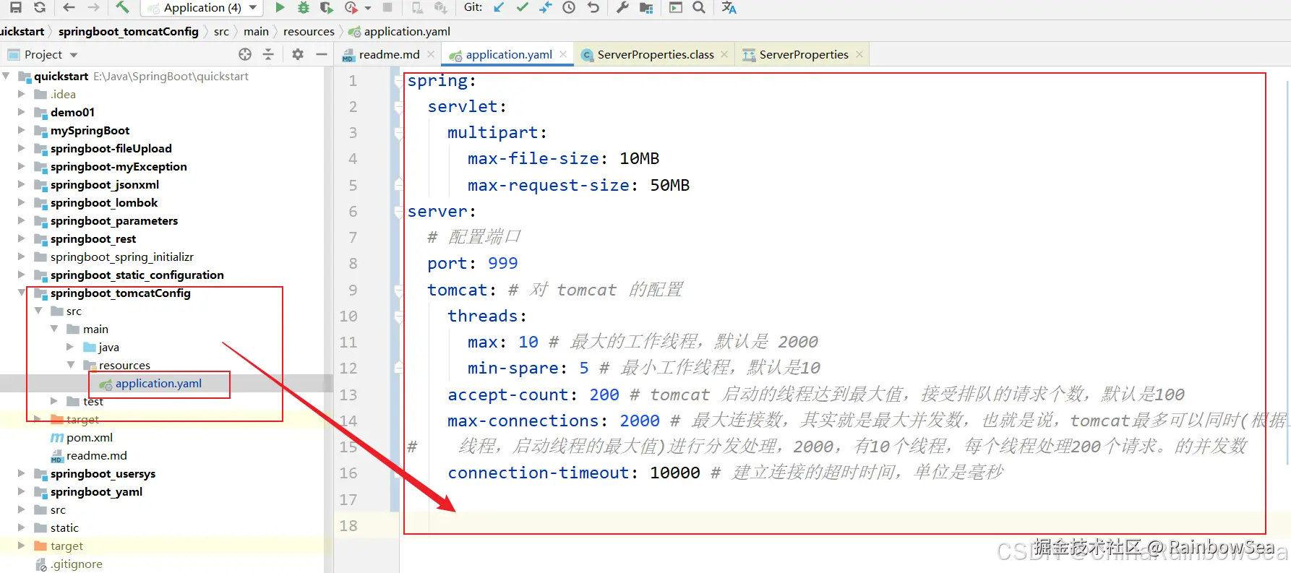
Task: Open the Application (4) run configuration dropdown
Action: pyautogui.click(x=202, y=8)
